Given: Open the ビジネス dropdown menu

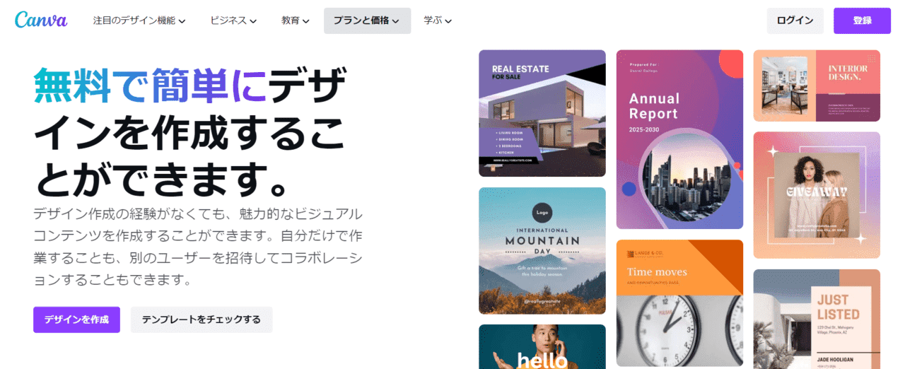Looking at the screenshot, I should pos(233,20).
